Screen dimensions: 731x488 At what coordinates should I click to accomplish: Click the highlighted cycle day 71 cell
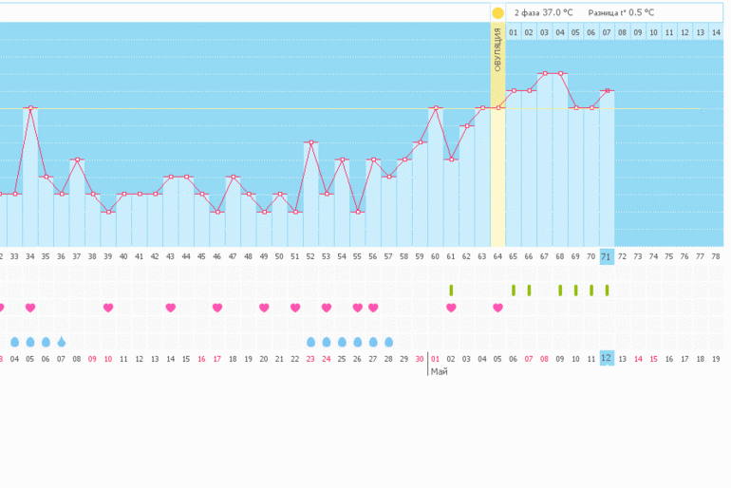tap(607, 256)
